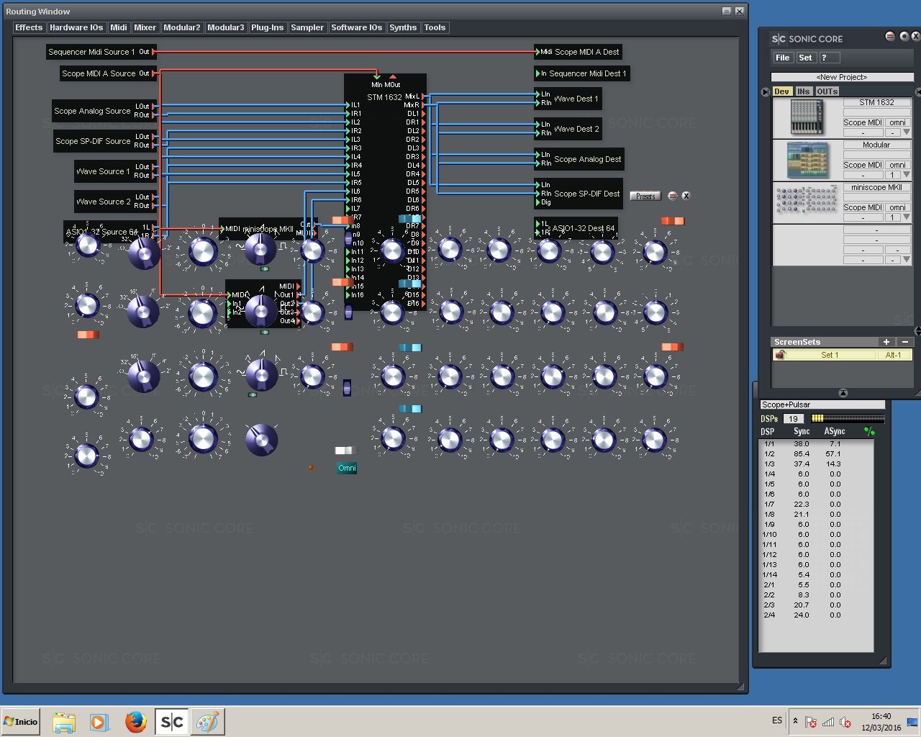Toggle the purple vertical switch beside In9
This screenshot has height=737, width=921.
click(x=348, y=238)
